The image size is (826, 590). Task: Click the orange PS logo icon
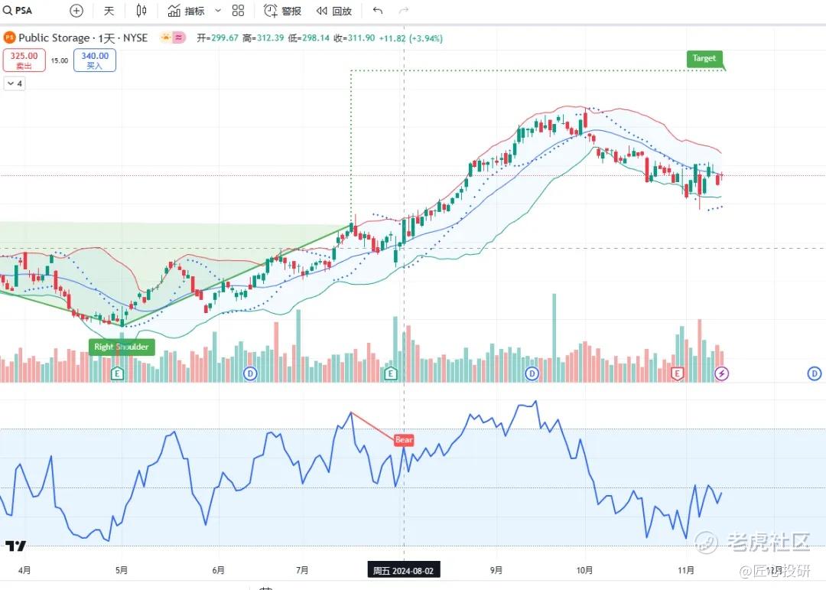pyautogui.click(x=9, y=38)
